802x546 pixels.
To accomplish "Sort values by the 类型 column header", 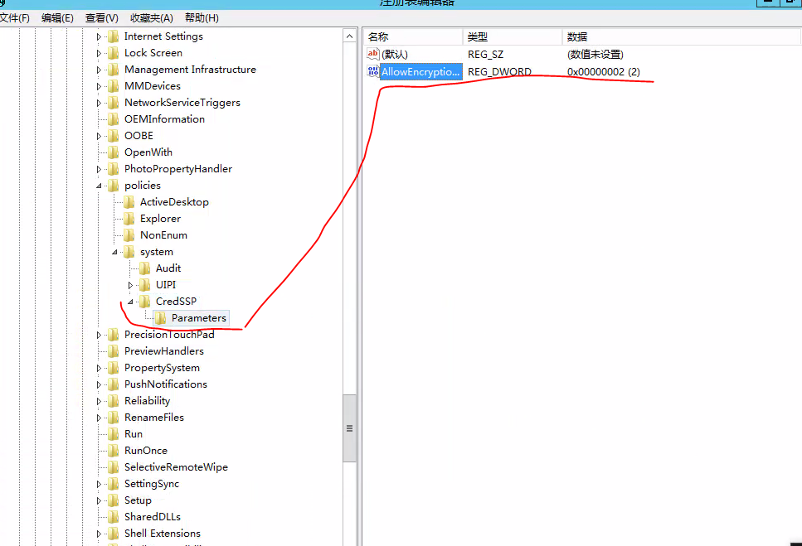I will (x=512, y=36).
